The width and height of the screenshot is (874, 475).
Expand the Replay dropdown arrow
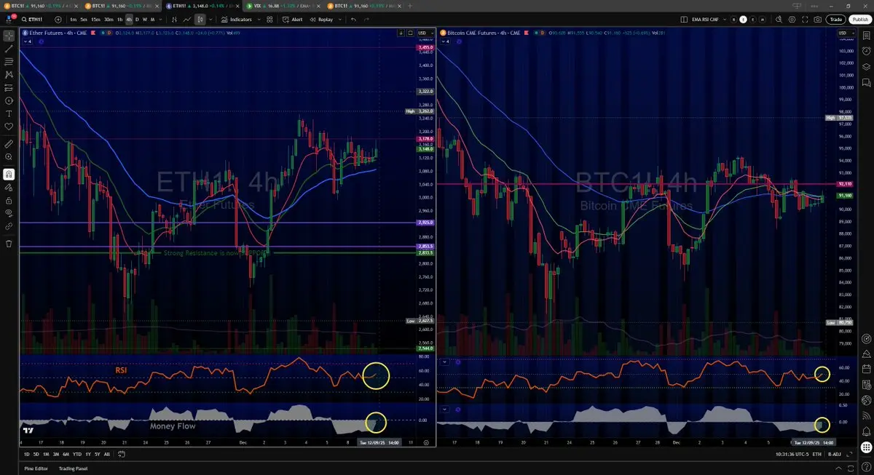[339, 20]
